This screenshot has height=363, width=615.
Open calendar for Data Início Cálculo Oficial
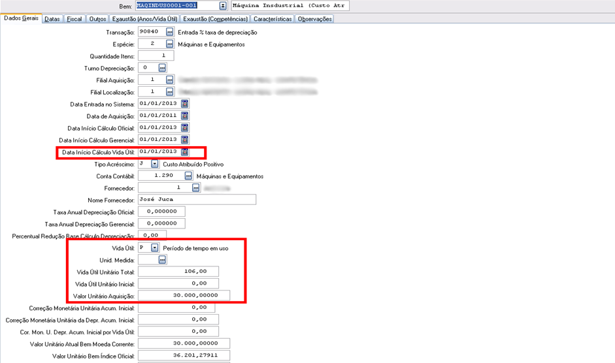[185, 128]
